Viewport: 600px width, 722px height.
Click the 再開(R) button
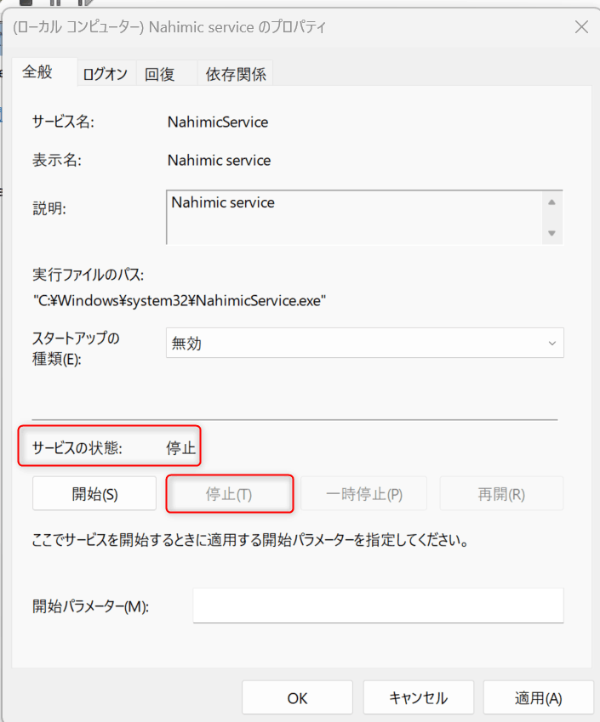[x=501, y=494]
